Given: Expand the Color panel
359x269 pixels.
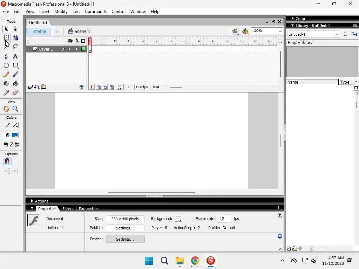Looking at the screenshot, I should click(293, 19).
